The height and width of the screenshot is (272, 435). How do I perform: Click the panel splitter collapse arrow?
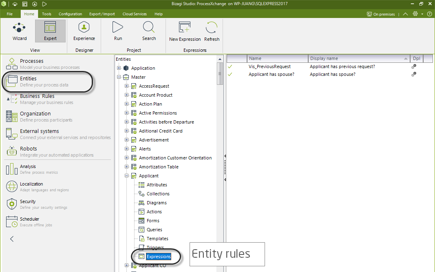coord(225,156)
